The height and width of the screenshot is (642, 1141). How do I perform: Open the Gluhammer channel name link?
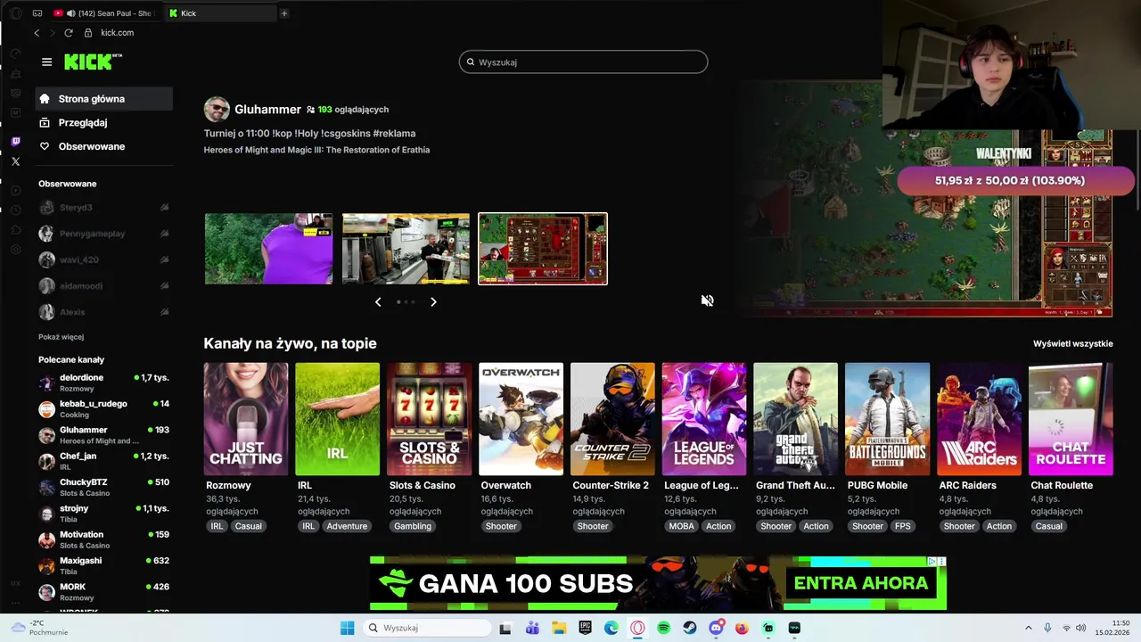[267, 110]
